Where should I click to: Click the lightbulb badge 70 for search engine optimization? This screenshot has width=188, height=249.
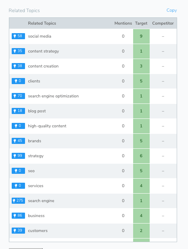(18, 96)
